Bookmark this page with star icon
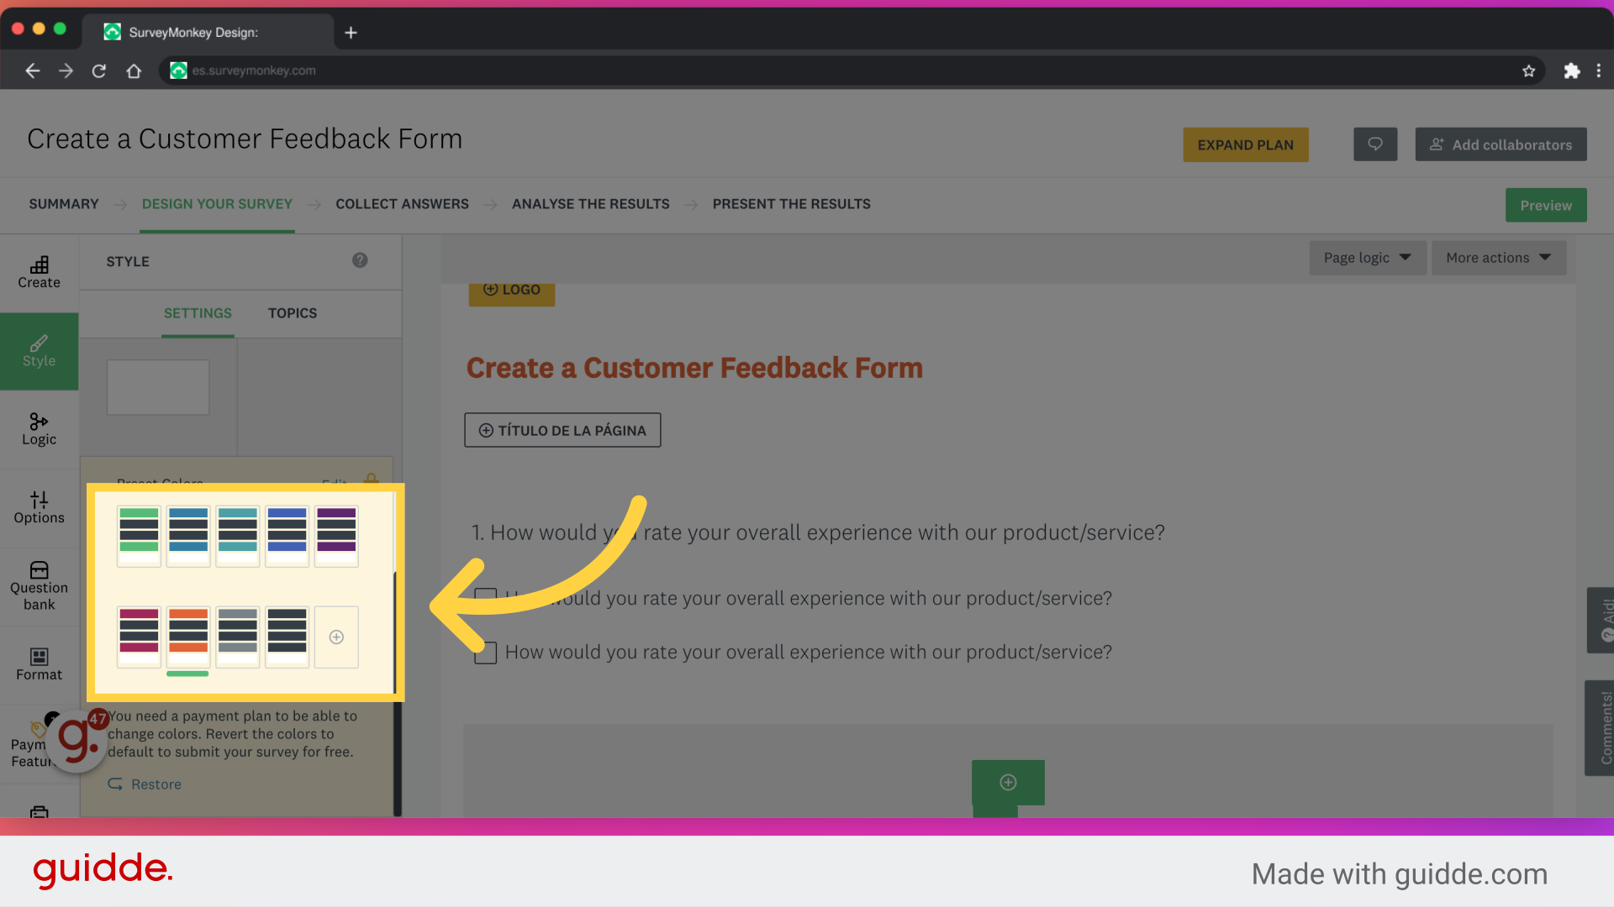Viewport: 1614px width, 907px height. click(x=1528, y=71)
